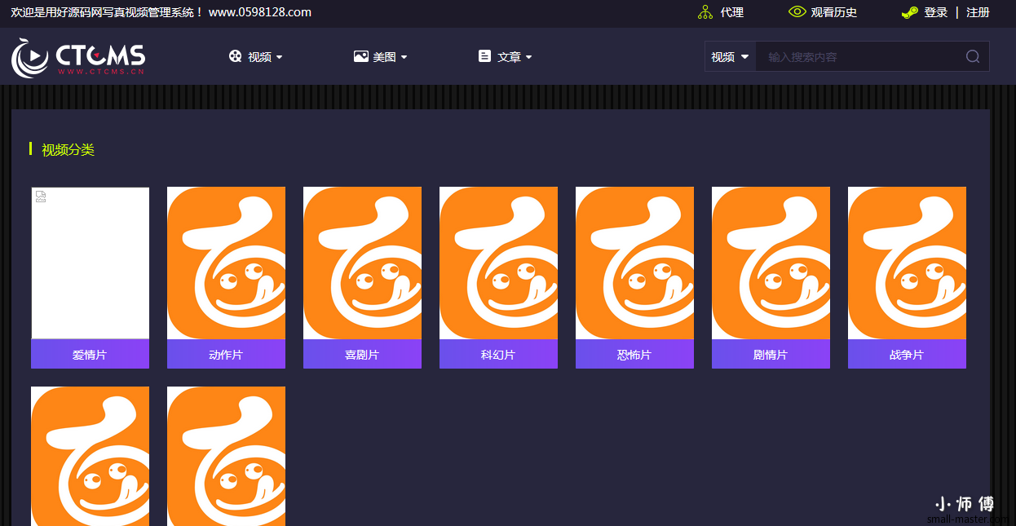
Task: Expand the 视频 search type dropdown
Action: coord(730,57)
